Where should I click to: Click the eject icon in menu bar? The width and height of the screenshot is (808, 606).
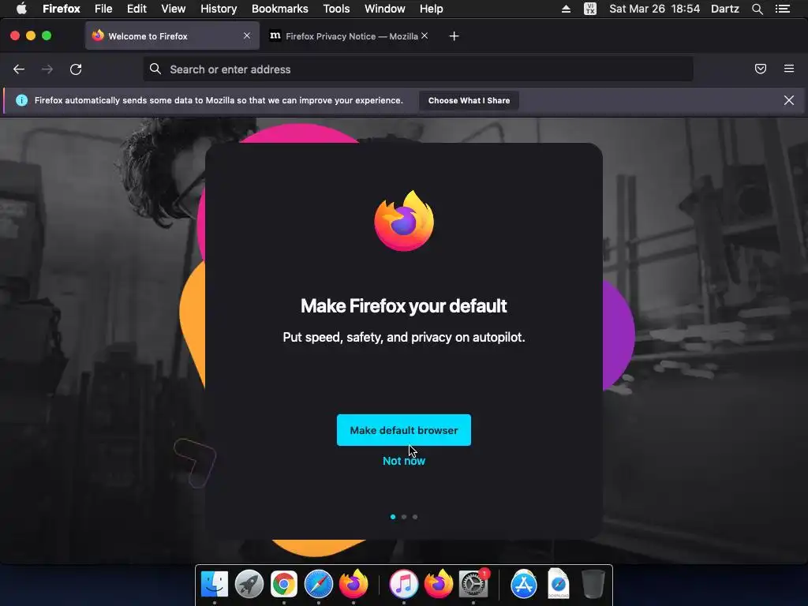click(x=566, y=9)
